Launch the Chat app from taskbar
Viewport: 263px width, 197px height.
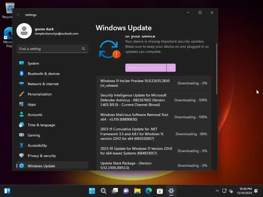click(x=126, y=191)
